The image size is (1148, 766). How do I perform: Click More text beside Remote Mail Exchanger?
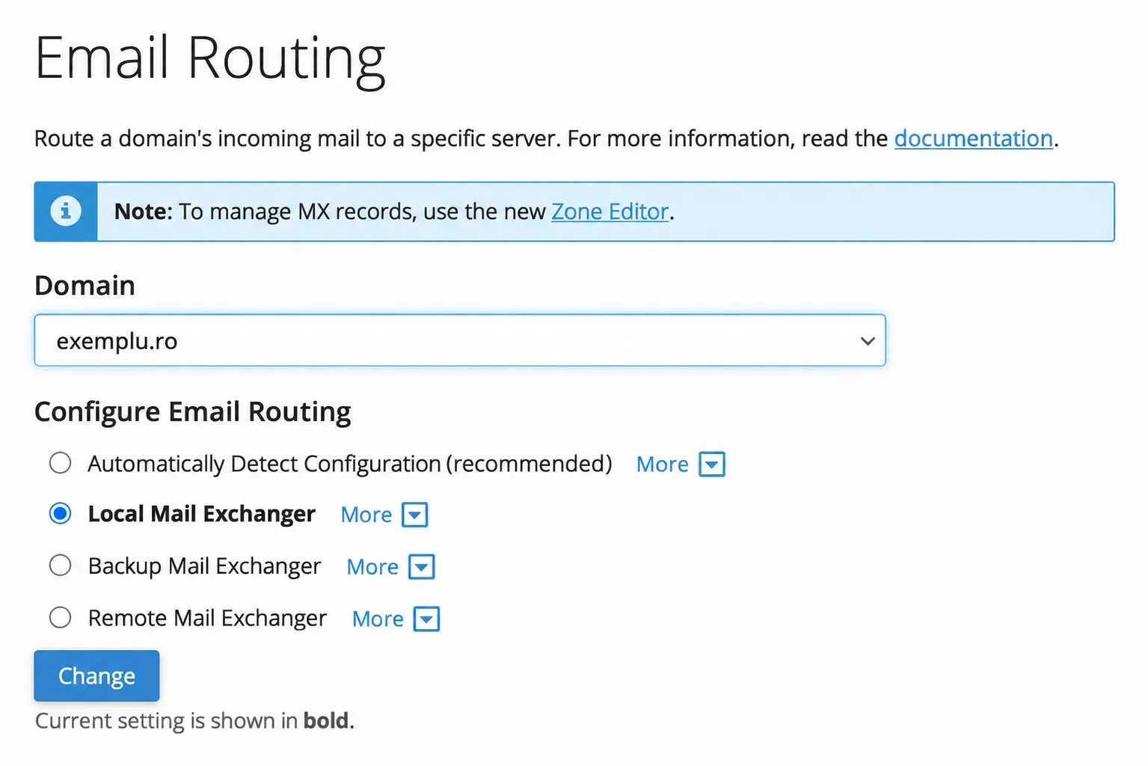[378, 619]
